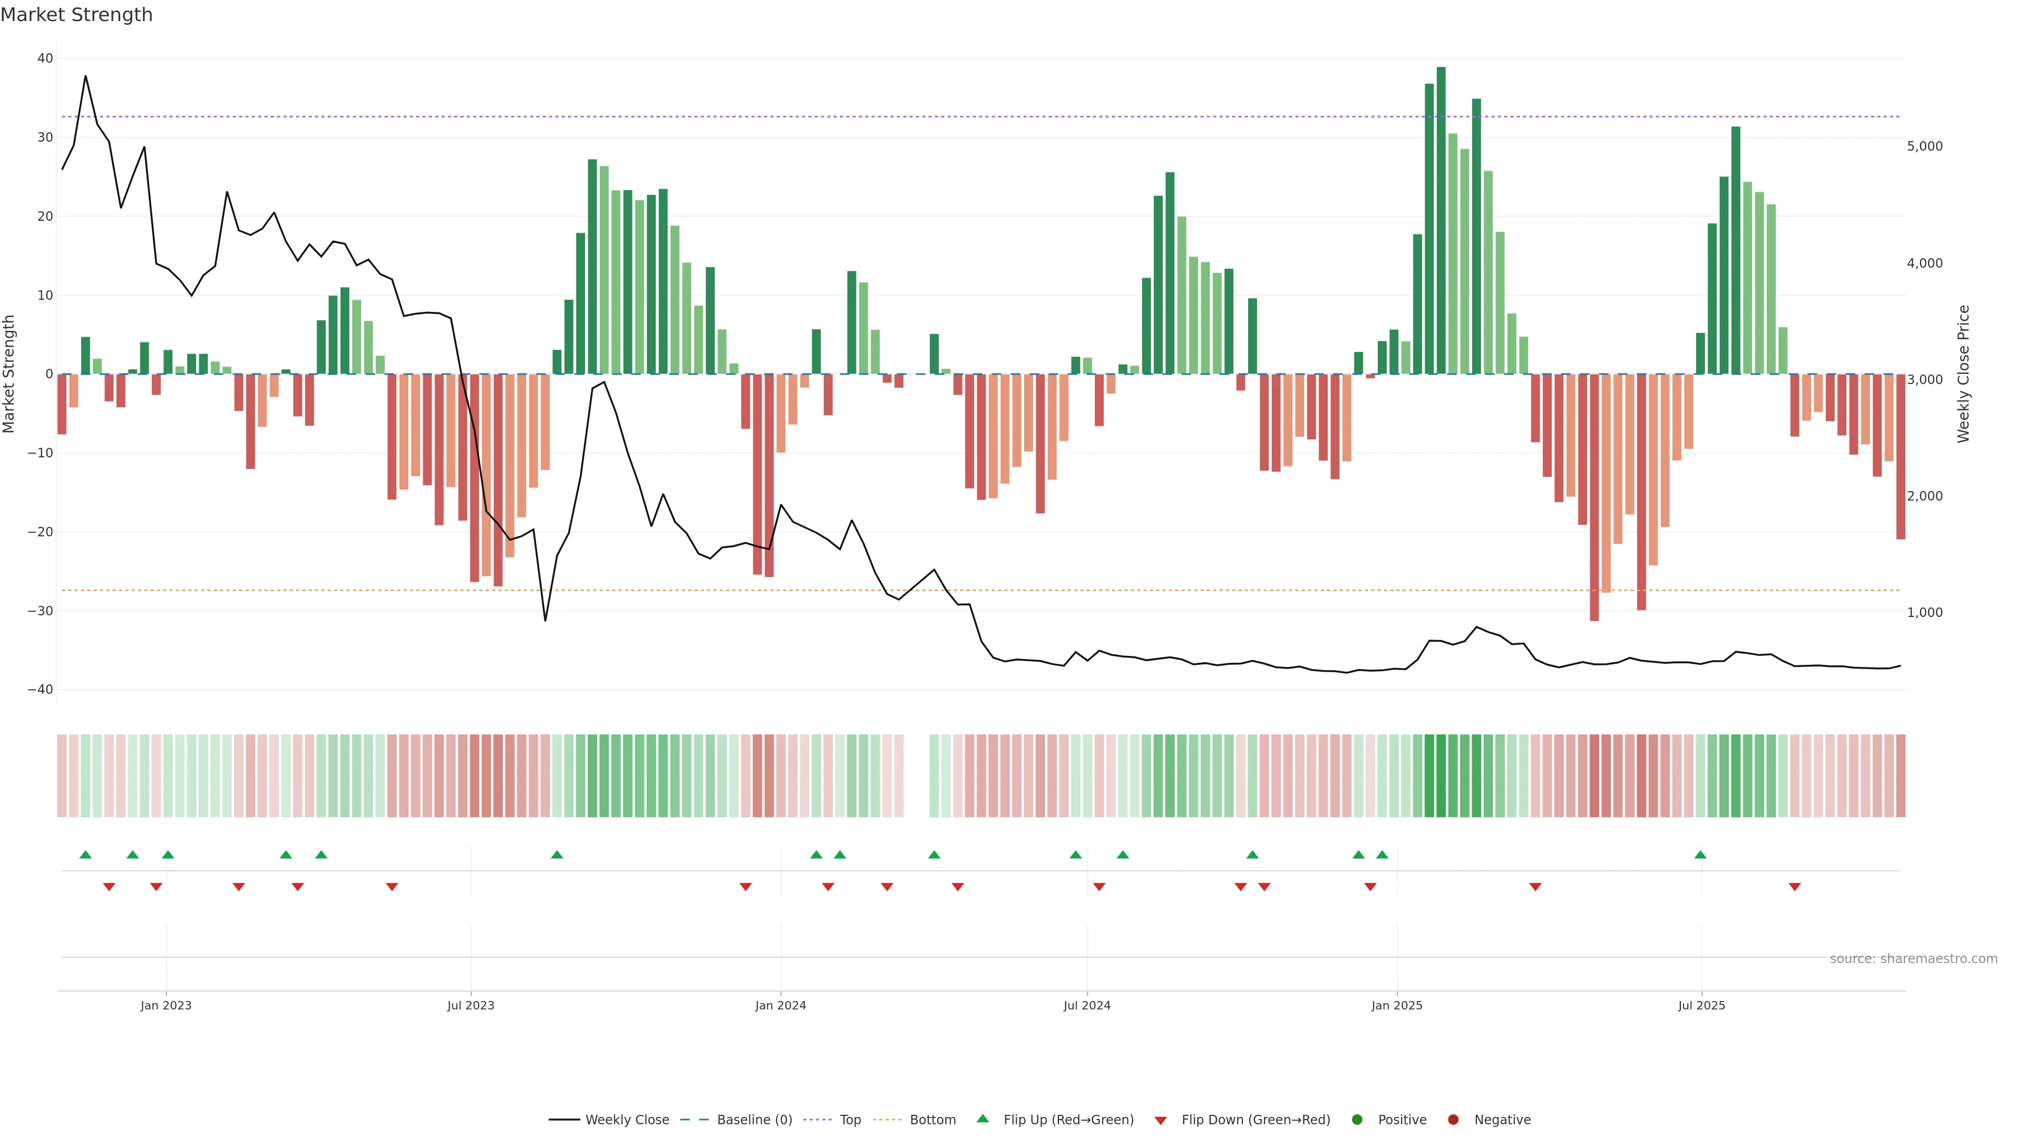Click the Jul 2023 x-axis label
2024x1138 pixels.
click(x=471, y=1005)
